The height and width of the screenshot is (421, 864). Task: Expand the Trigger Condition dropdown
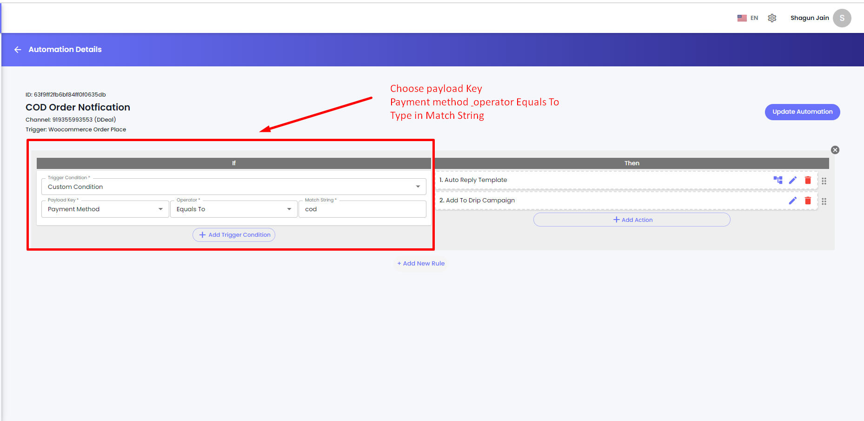coord(233,187)
